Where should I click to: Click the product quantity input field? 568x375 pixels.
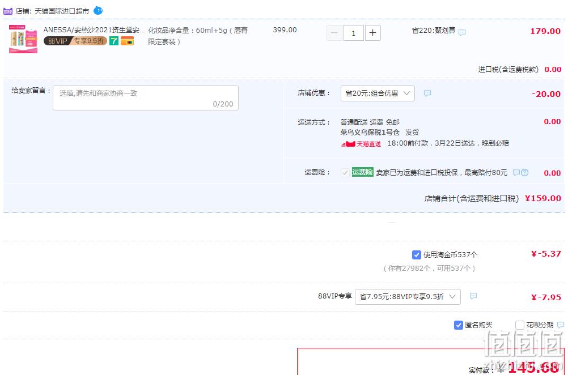[x=354, y=33]
